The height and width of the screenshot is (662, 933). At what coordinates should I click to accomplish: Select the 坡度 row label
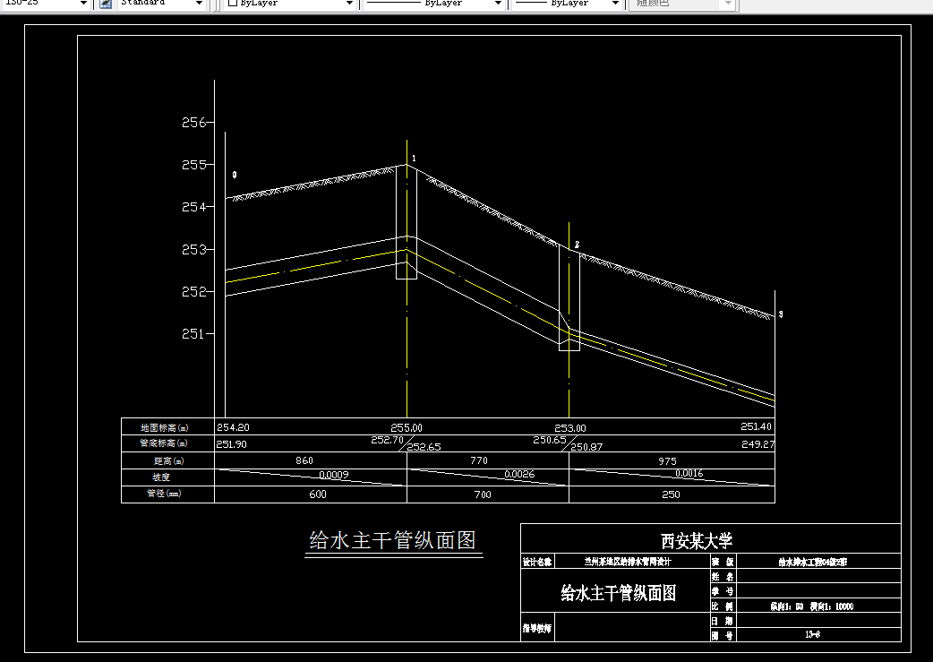point(160,477)
